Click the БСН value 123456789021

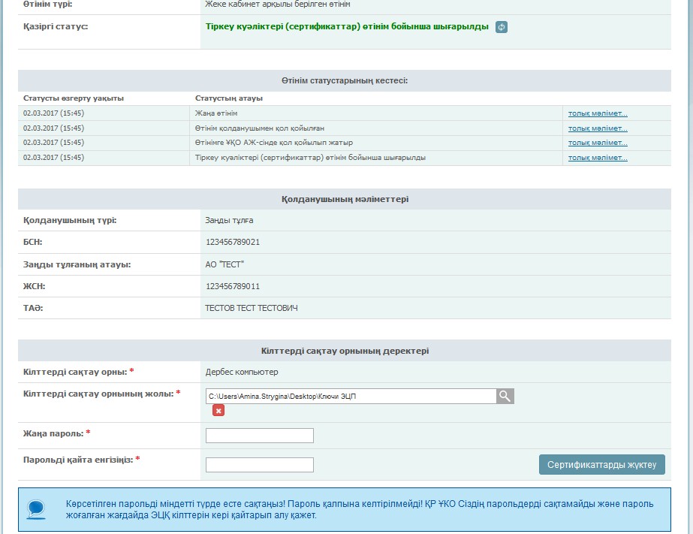[233, 242]
